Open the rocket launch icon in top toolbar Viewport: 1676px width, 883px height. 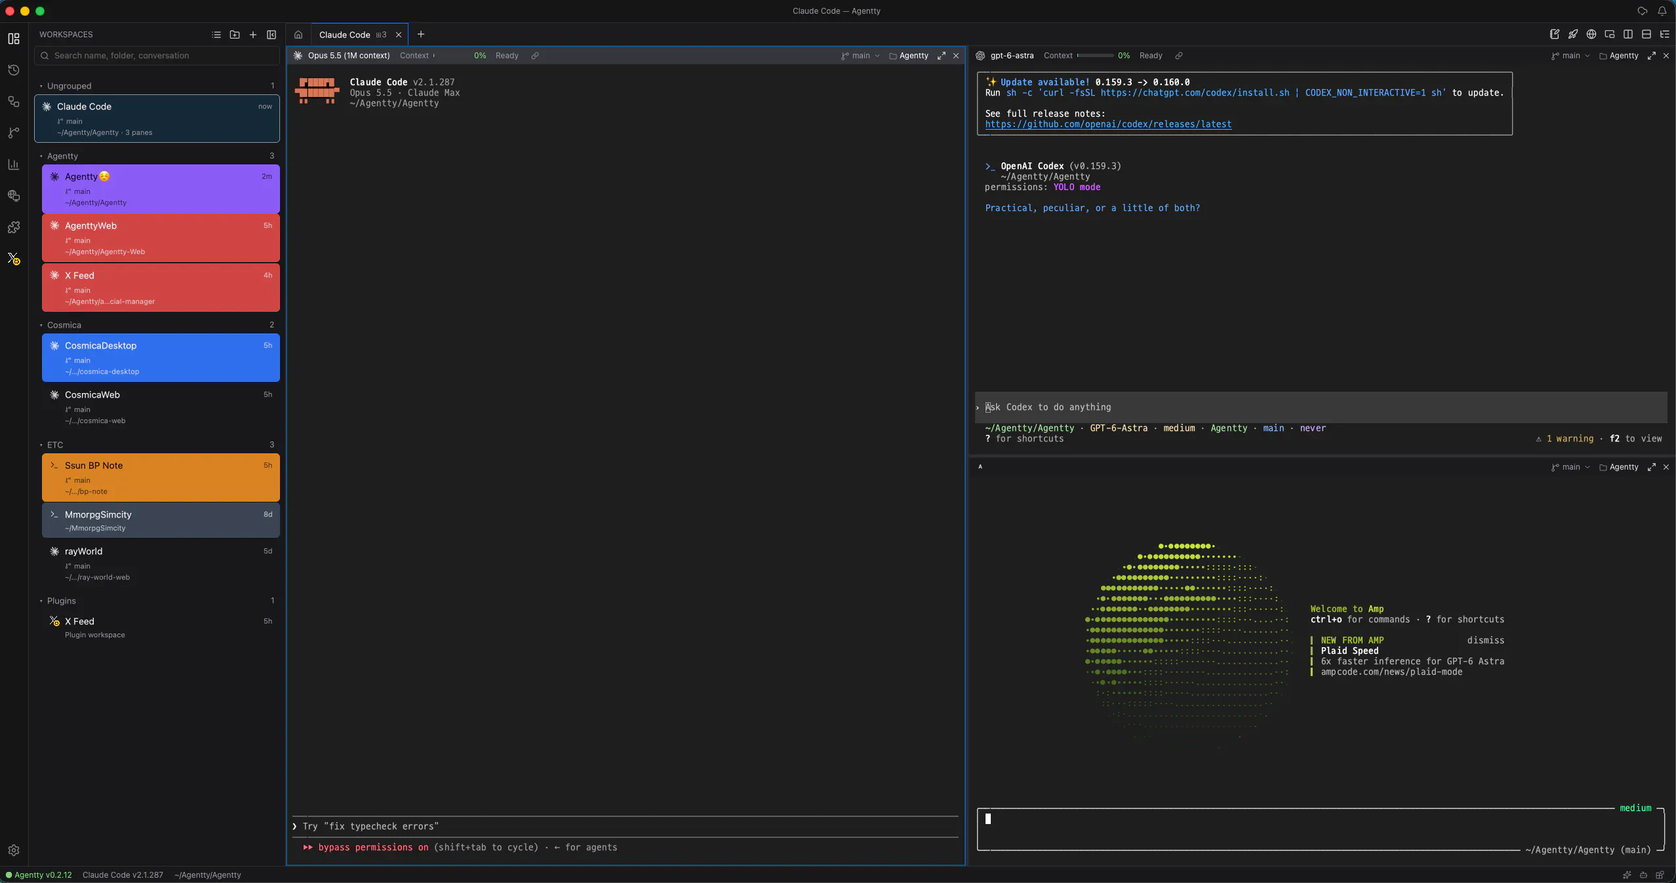point(1572,34)
